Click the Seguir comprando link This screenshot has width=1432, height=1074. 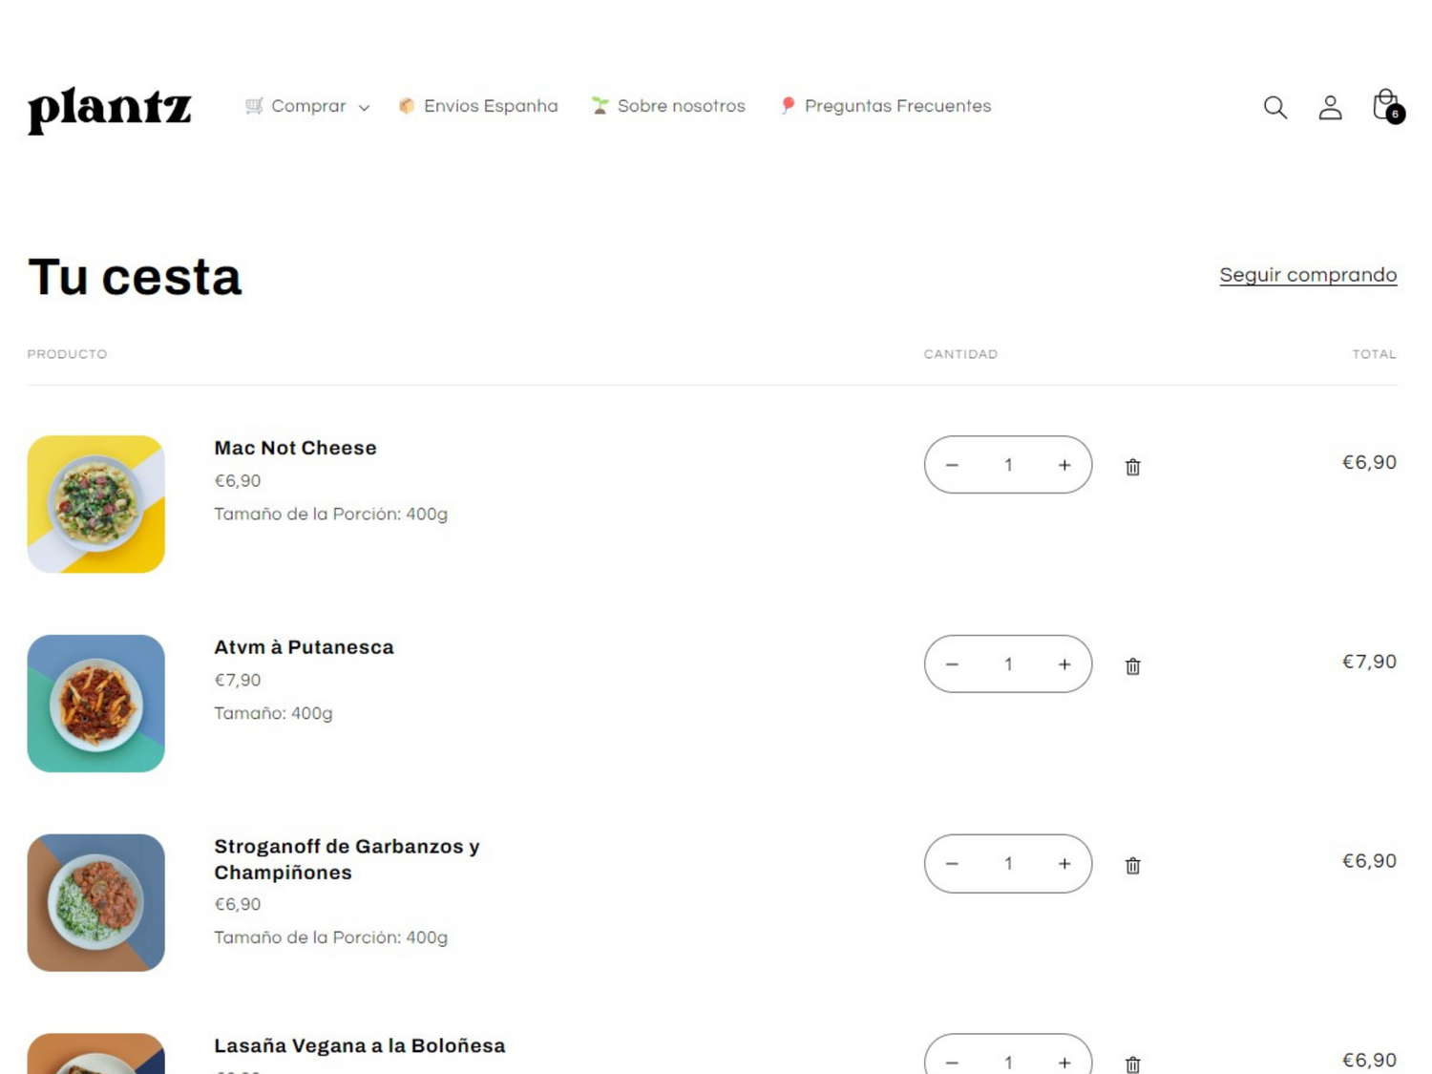pyautogui.click(x=1308, y=275)
